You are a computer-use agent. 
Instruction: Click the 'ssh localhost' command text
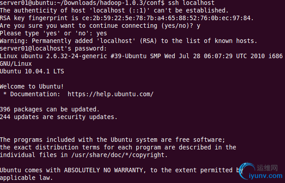(x=191, y=3)
